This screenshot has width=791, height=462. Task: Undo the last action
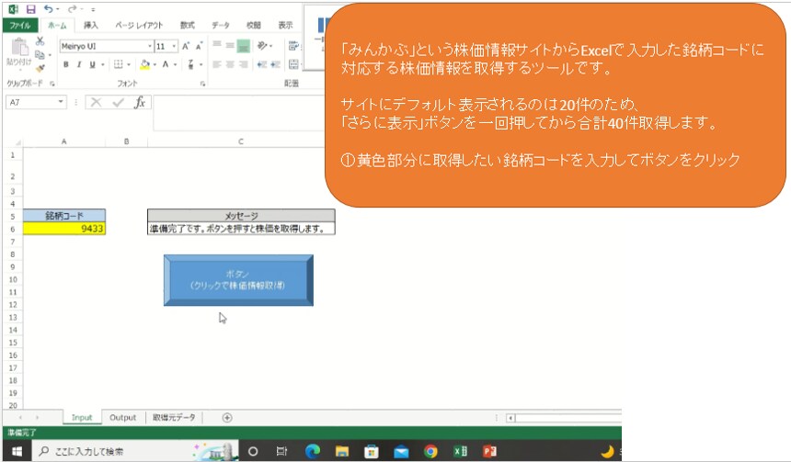(x=49, y=9)
